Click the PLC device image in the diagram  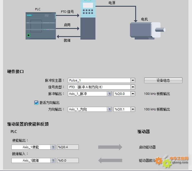(x=41, y=26)
